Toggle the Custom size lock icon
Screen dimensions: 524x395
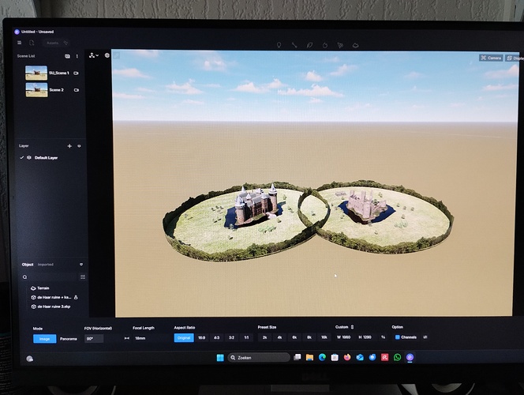click(x=352, y=327)
